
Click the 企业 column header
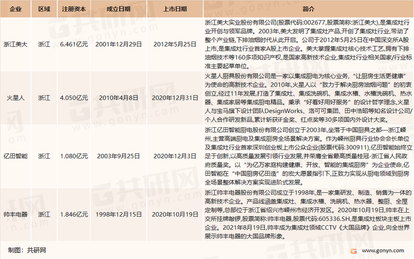tap(15, 9)
